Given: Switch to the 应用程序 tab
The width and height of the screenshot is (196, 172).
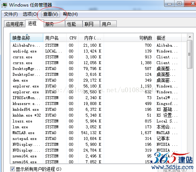Looking at the screenshot, I should [15, 24].
